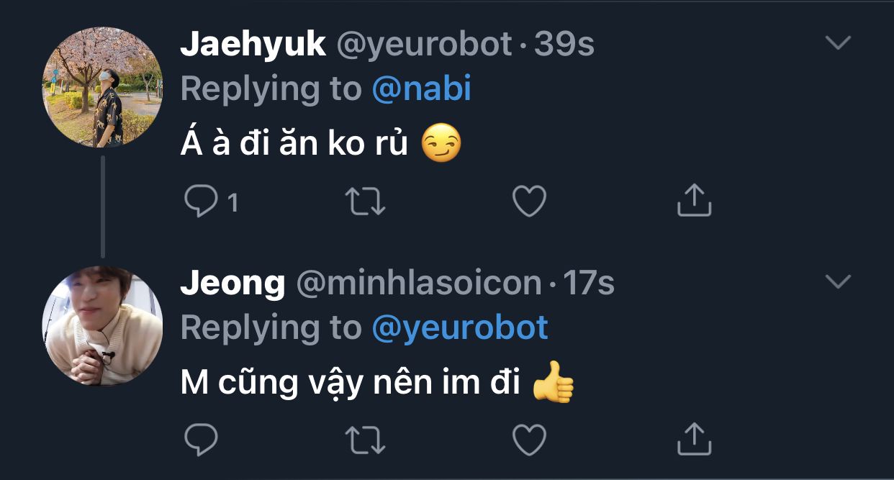The width and height of the screenshot is (894, 480).
Task: Click Jeong's profile avatar
Action: click(103, 326)
